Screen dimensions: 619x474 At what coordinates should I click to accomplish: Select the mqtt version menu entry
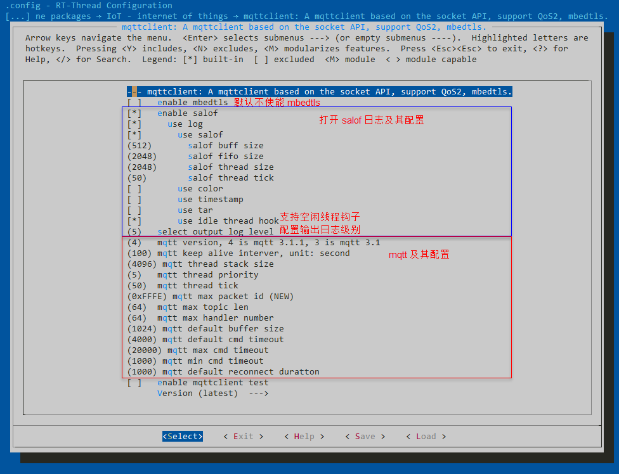coord(254,243)
